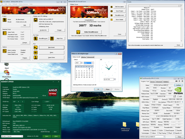The height and width of the screenshot is (139, 185).
Task: Minimize the AIDA64 CPUID panel
Action: [54, 81]
